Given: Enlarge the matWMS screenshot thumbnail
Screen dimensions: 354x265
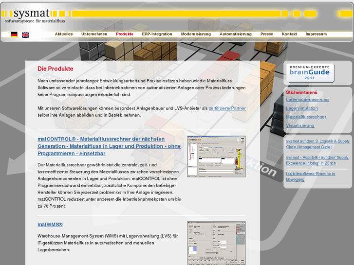Looking at the screenshot, I should (216, 243).
